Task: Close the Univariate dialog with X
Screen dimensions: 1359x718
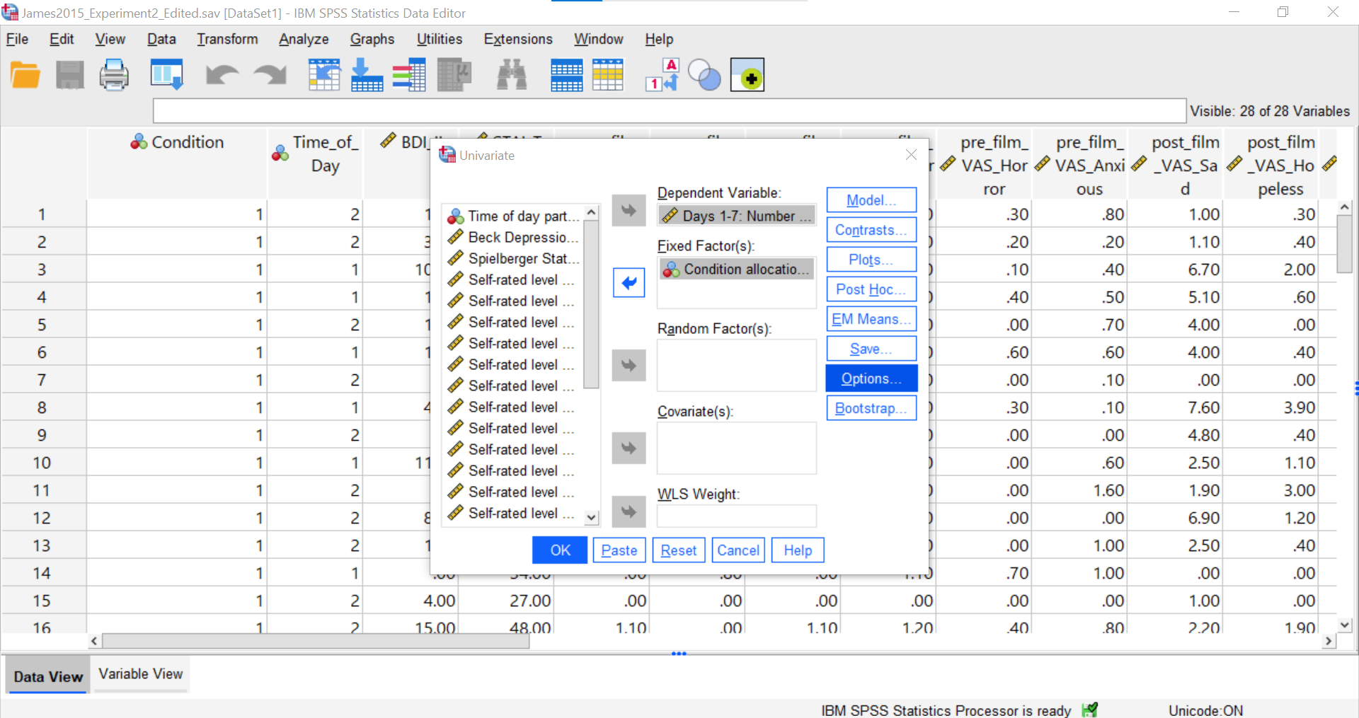Action: [x=911, y=155]
